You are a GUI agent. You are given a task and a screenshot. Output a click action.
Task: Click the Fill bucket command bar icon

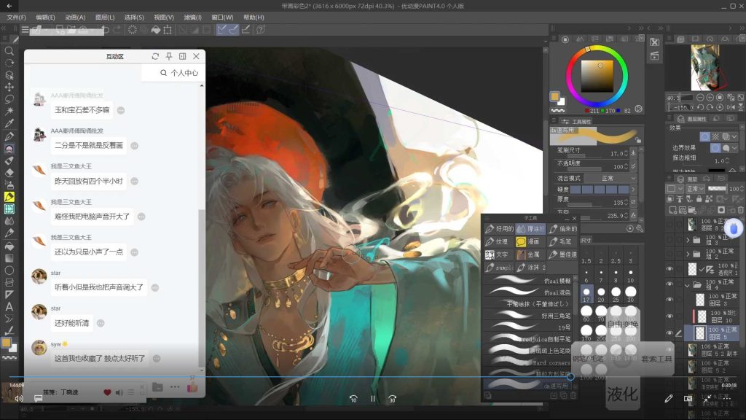(156, 29)
